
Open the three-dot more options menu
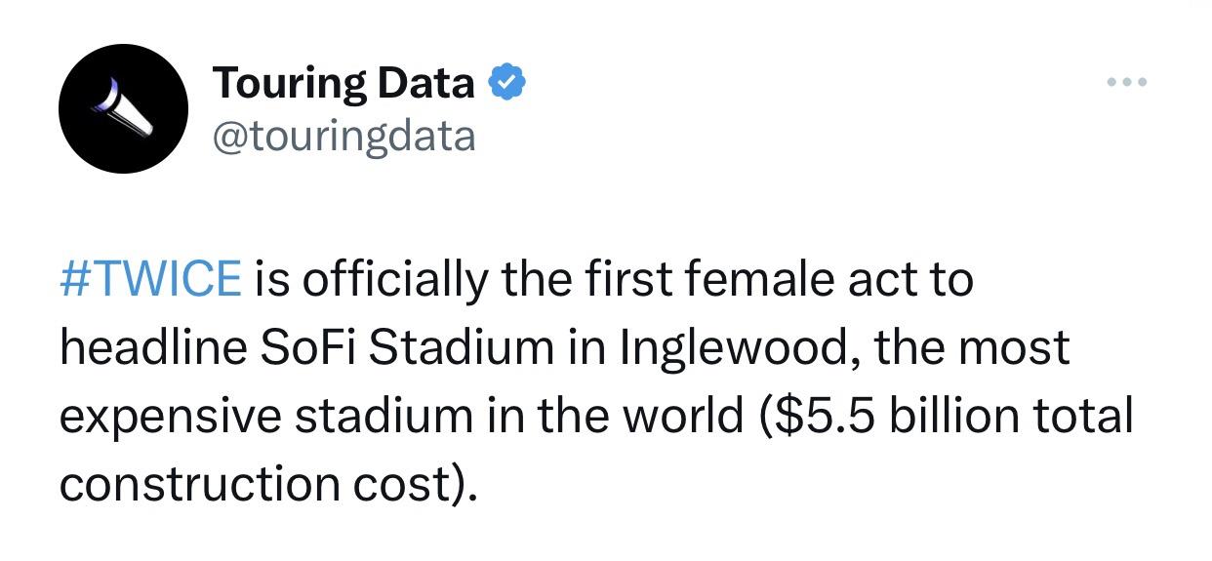tap(1128, 82)
